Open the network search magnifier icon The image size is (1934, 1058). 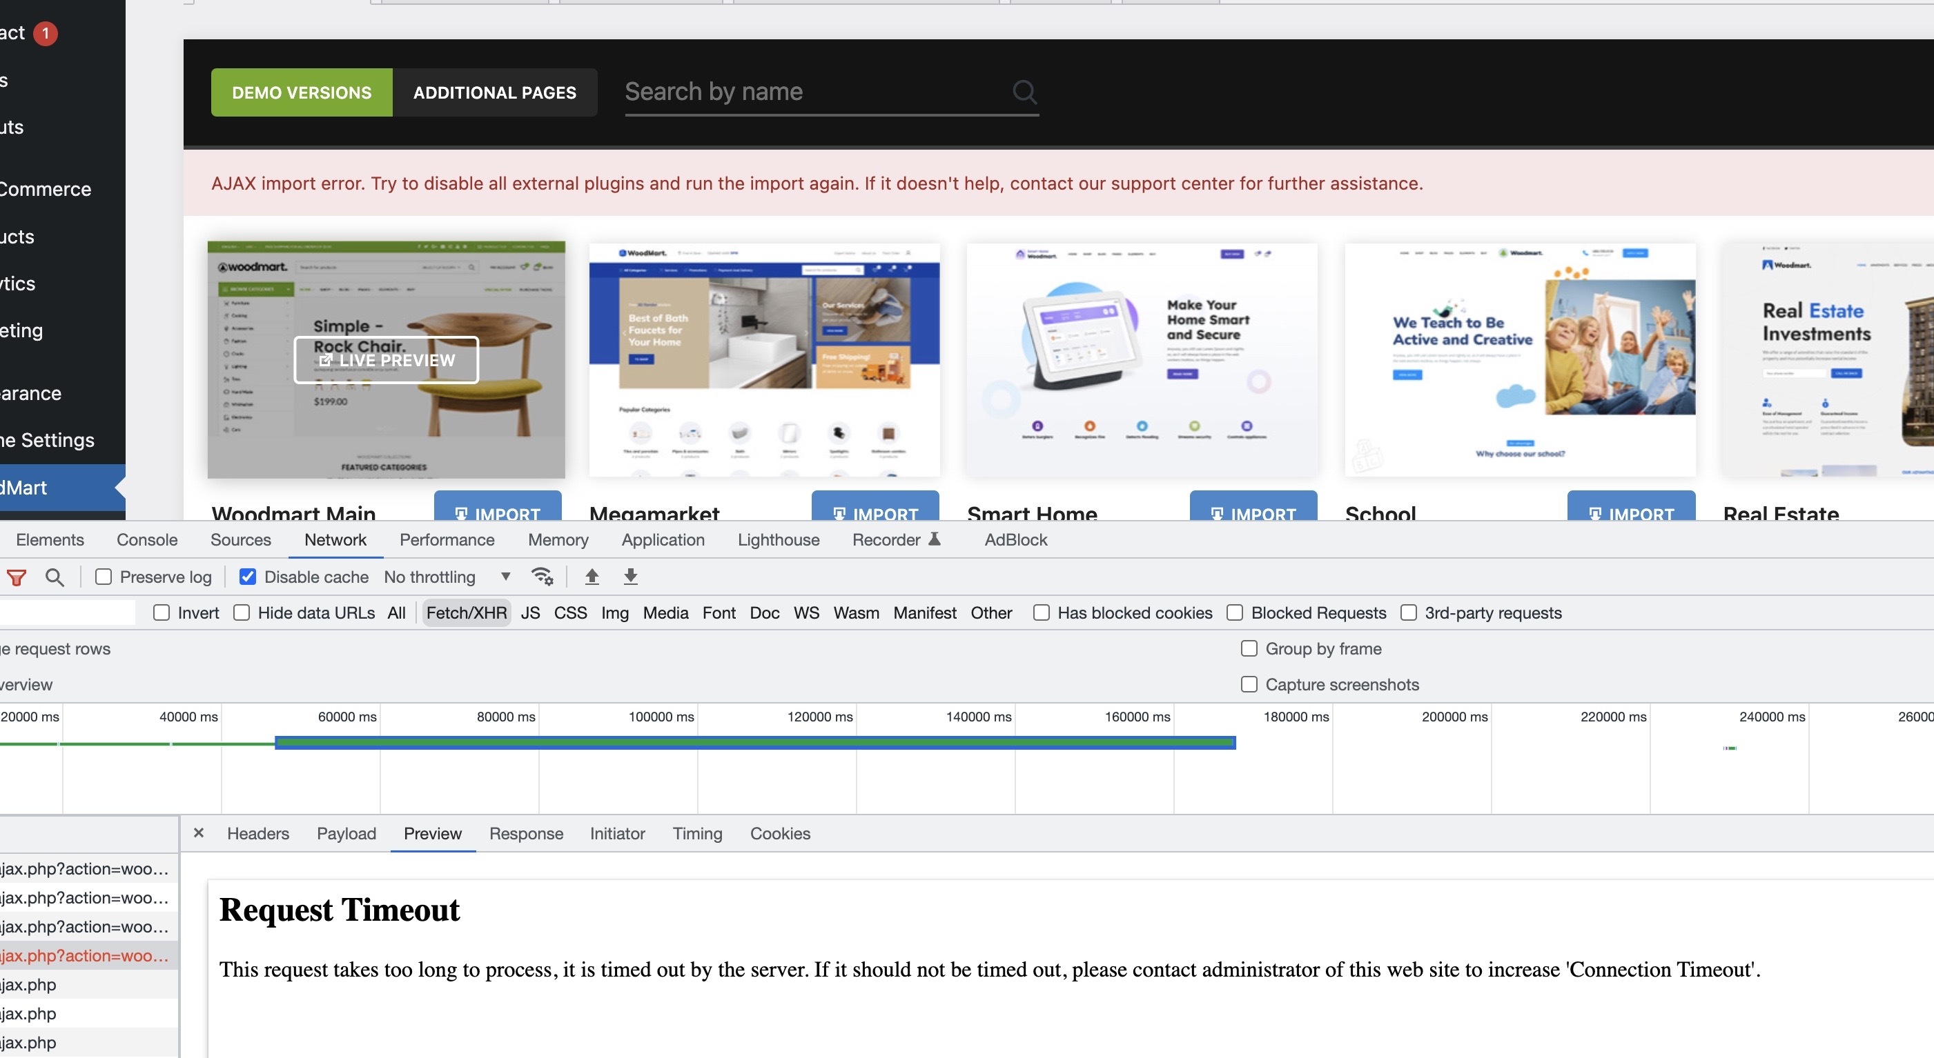tap(54, 577)
